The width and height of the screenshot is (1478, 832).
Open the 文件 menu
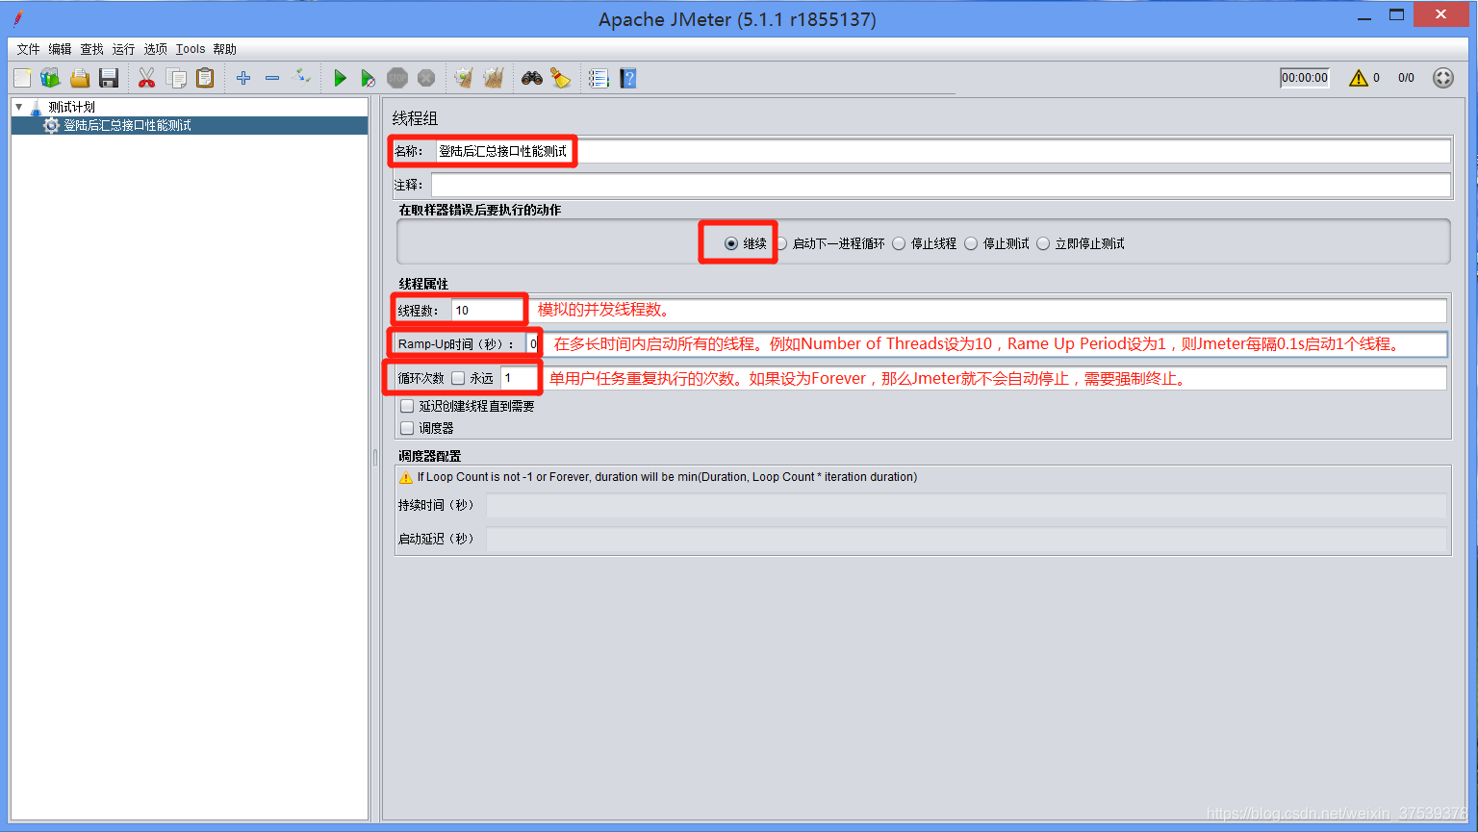(x=28, y=49)
